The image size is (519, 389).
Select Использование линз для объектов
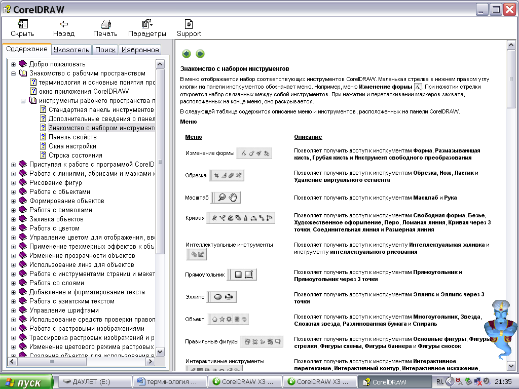pyautogui.click(x=82, y=264)
